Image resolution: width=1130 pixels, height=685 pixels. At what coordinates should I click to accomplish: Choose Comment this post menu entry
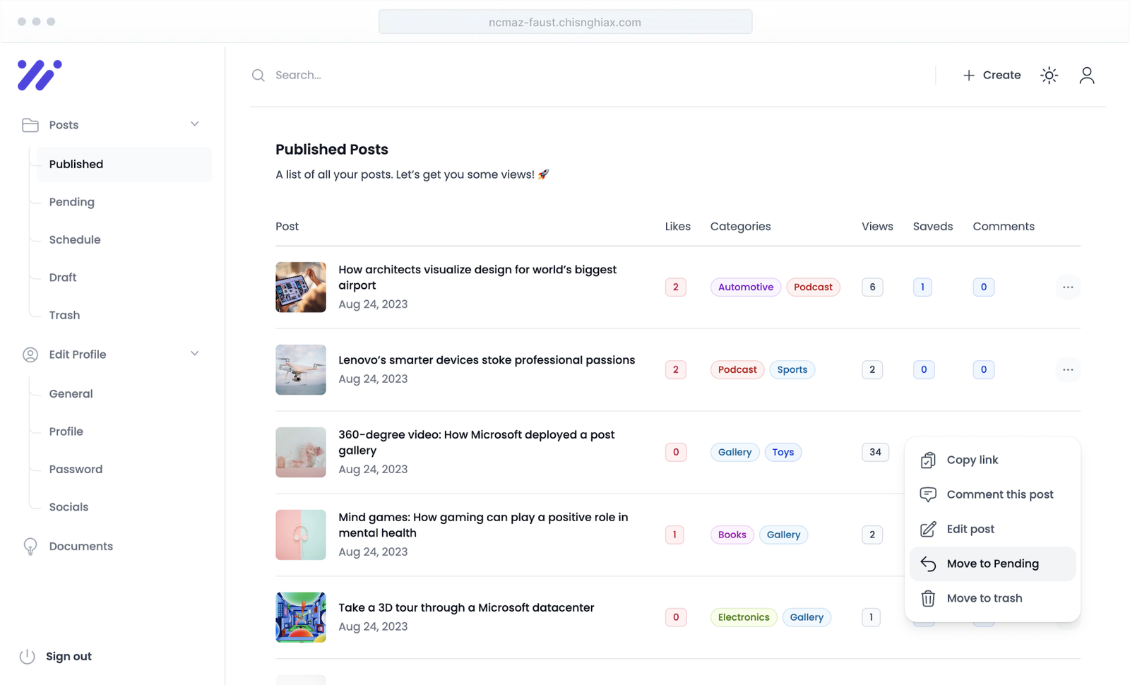click(999, 494)
